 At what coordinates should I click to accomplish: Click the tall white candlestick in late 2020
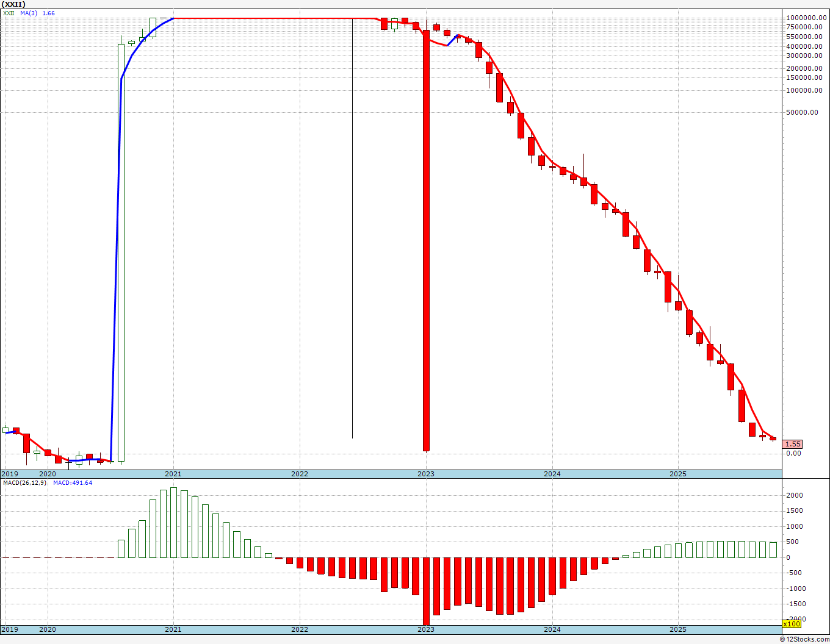tap(121, 252)
